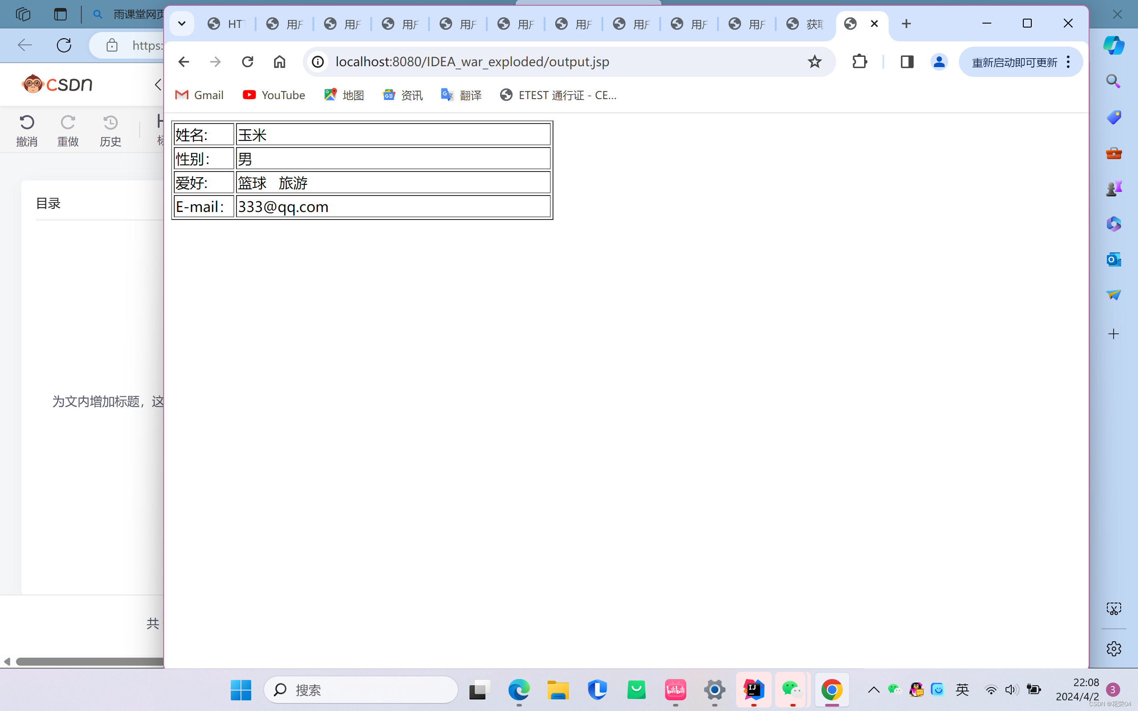Toggle the 英 input method indicator
The width and height of the screenshot is (1138, 711).
962,690
